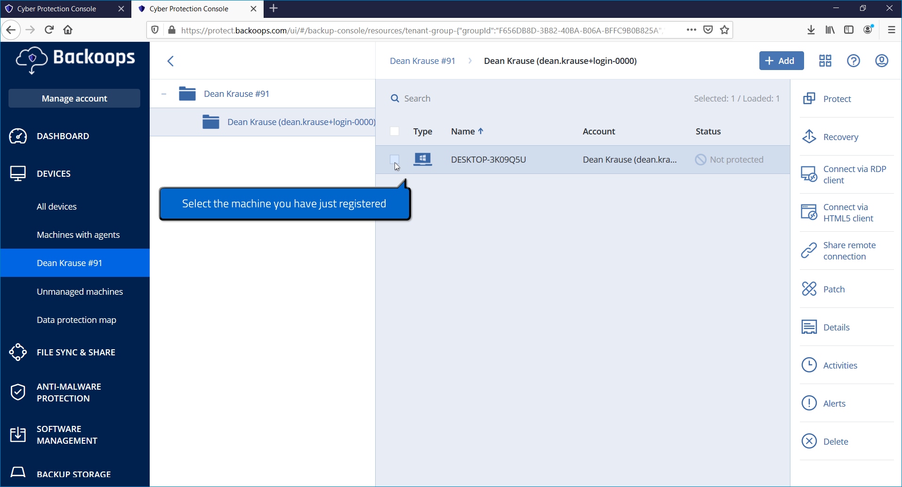902x487 pixels.
Task: Click the Protect icon in actions panel
Action: [x=809, y=99]
